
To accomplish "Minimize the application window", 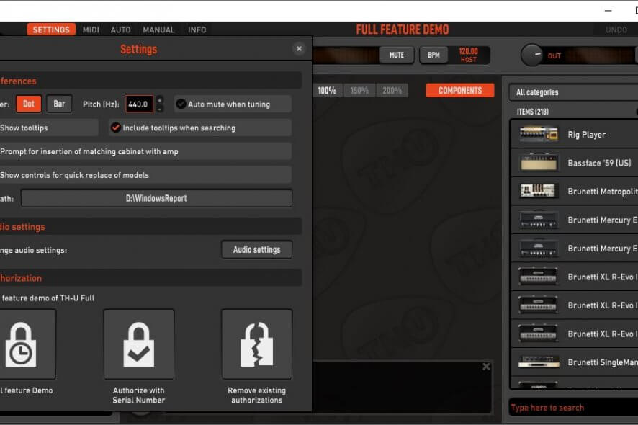I will (x=608, y=11).
